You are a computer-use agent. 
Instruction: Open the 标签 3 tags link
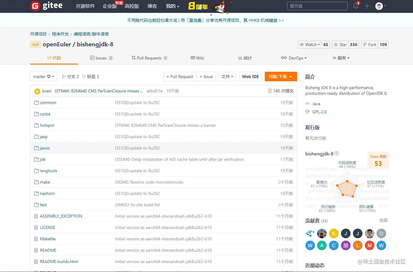[x=90, y=77]
